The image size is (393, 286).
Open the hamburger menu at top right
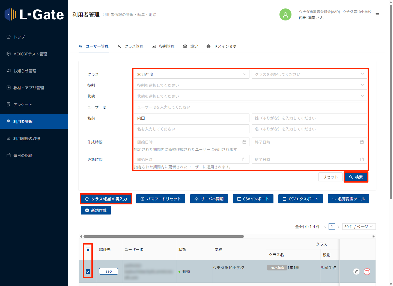point(377,15)
